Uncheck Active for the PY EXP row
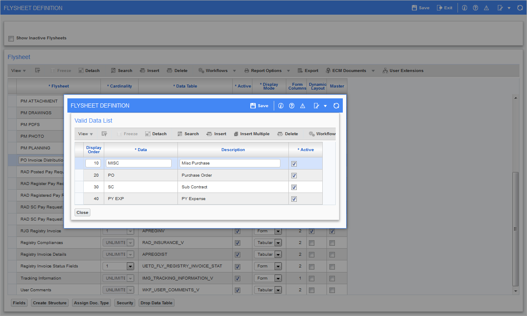This screenshot has height=316, width=527. click(294, 199)
